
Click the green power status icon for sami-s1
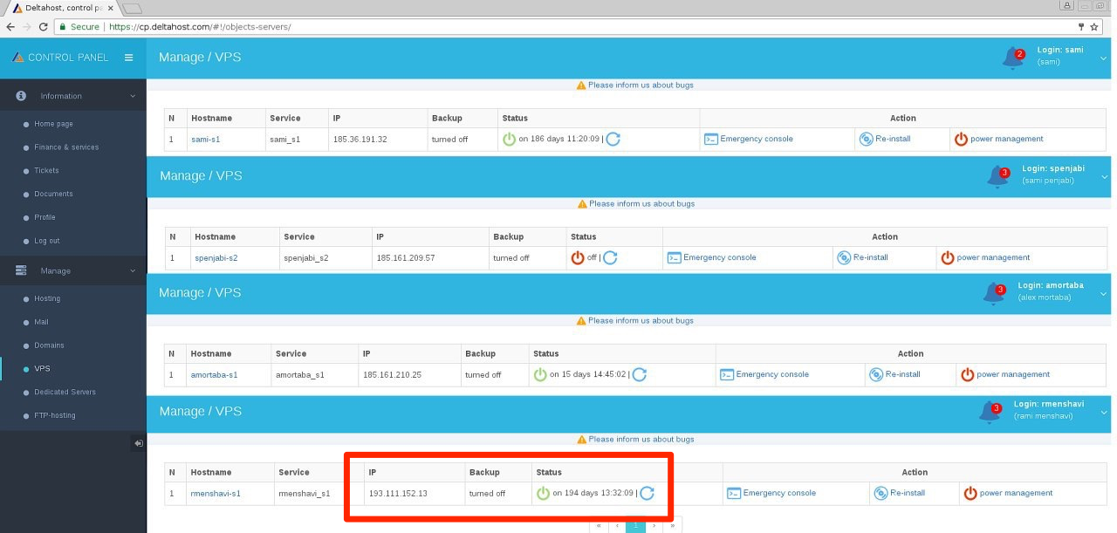[509, 139]
